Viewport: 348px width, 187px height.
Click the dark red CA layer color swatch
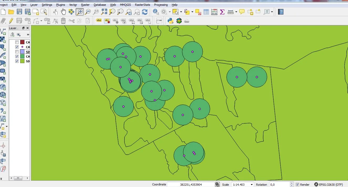coord(22,42)
